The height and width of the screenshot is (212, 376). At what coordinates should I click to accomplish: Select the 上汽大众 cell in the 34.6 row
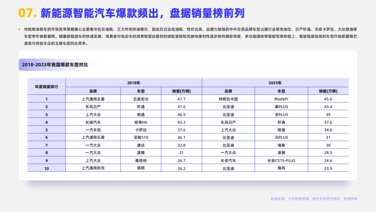pos(228,130)
